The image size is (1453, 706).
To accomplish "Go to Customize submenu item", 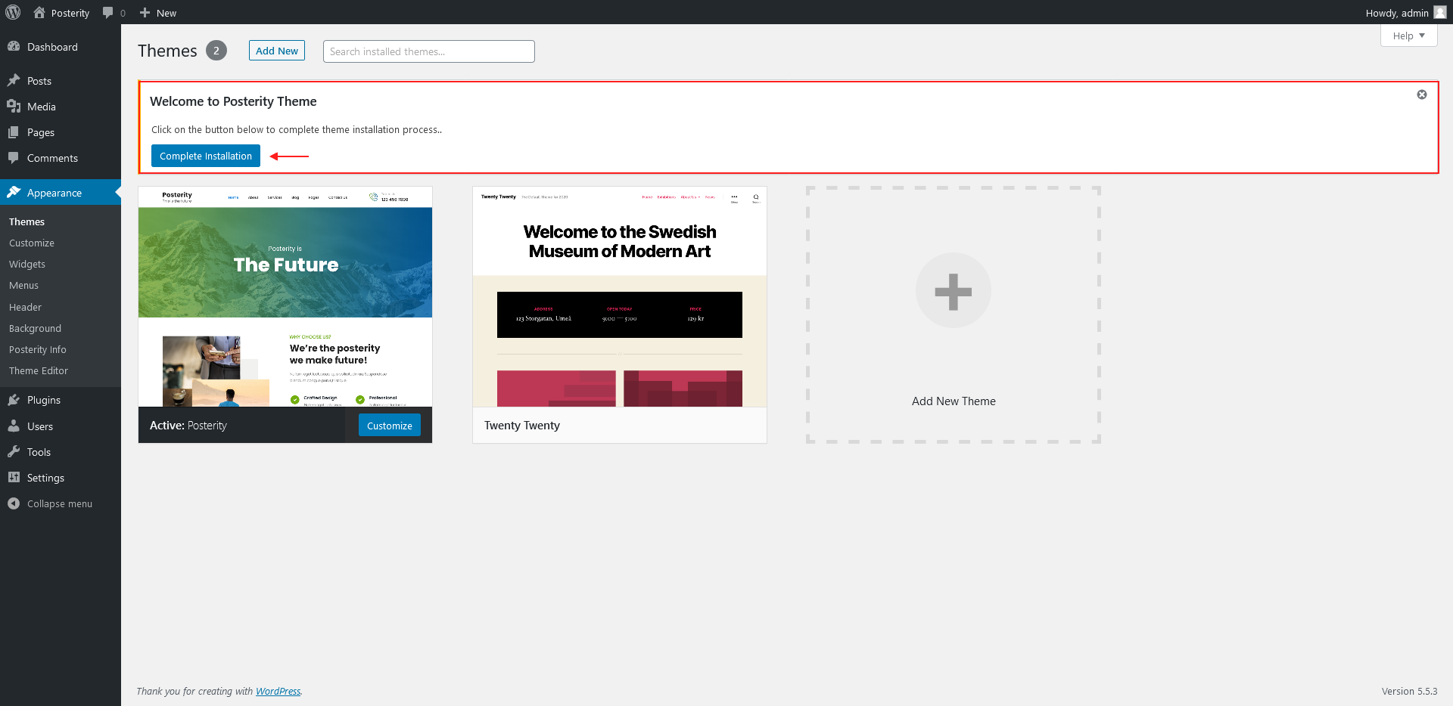I will 32,243.
